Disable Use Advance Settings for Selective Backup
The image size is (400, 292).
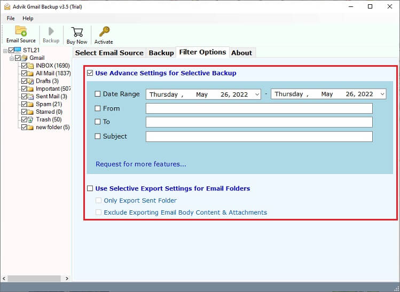90,73
